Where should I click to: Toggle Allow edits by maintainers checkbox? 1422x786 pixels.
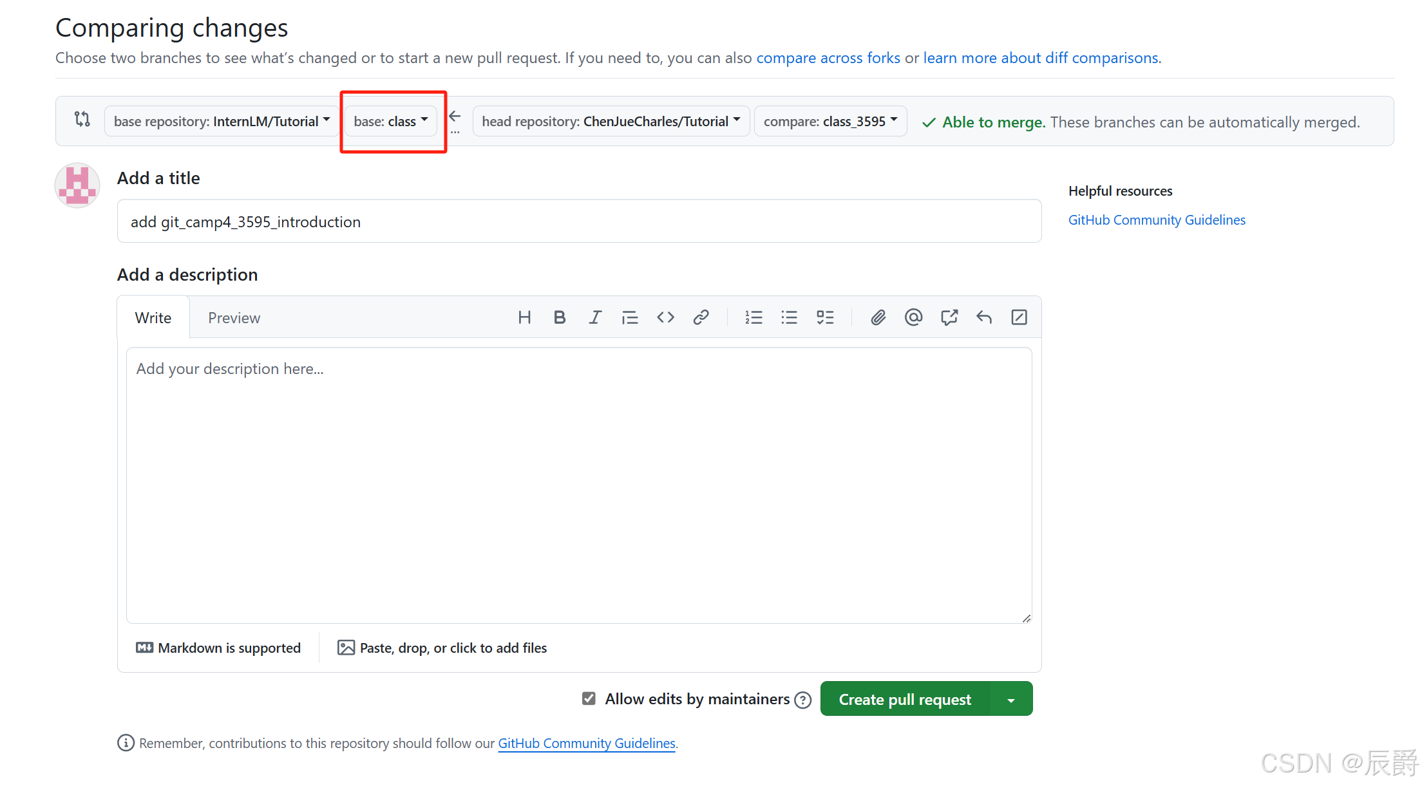[x=589, y=698]
